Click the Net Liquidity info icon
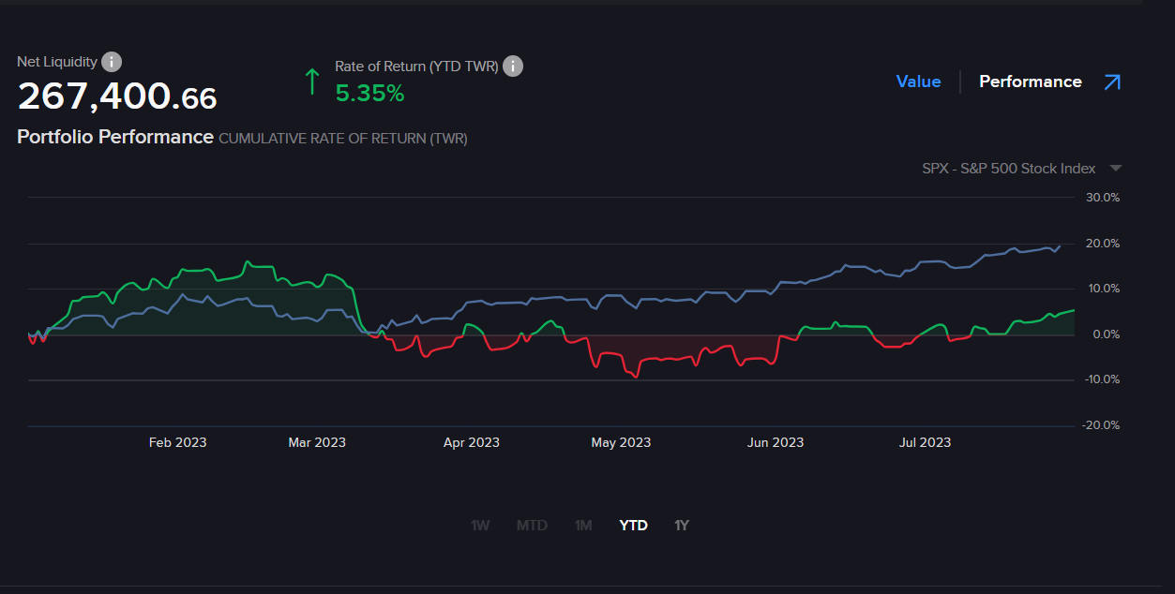This screenshot has width=1175, height=594. tap(111, 63)
